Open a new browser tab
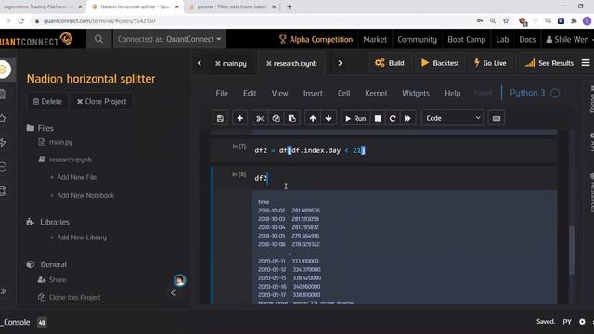Image resolution: width=594 pixels, height=334 pixels. (x=289, y=6)
